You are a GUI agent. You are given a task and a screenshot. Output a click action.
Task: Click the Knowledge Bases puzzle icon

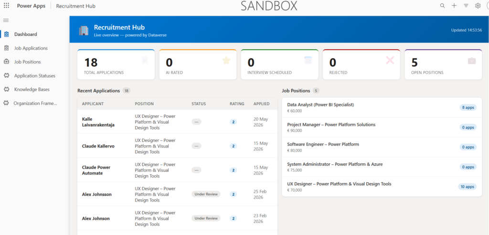pos(7,89)
